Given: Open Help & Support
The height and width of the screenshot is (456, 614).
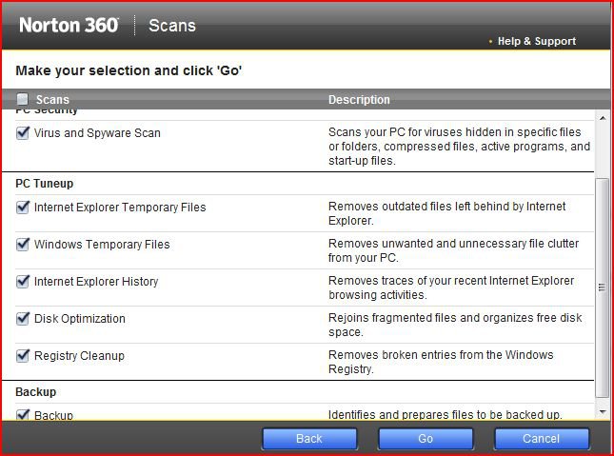Looking at the screenshot, I should 537,41.
